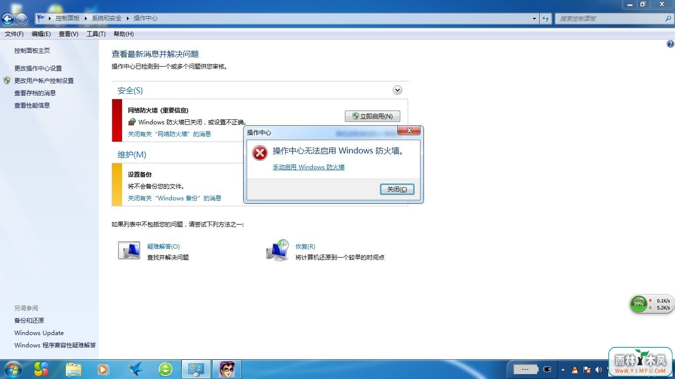Click 关闭有关"网络防火墙"的消息 link
This screenshot has width=675, height=379.
pyautogui.click(x=169, y=134)
